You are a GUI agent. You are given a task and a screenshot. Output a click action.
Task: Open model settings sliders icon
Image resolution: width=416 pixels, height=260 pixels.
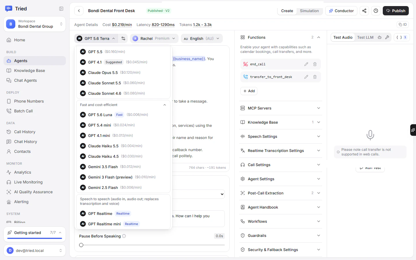(x=123, y=38)
